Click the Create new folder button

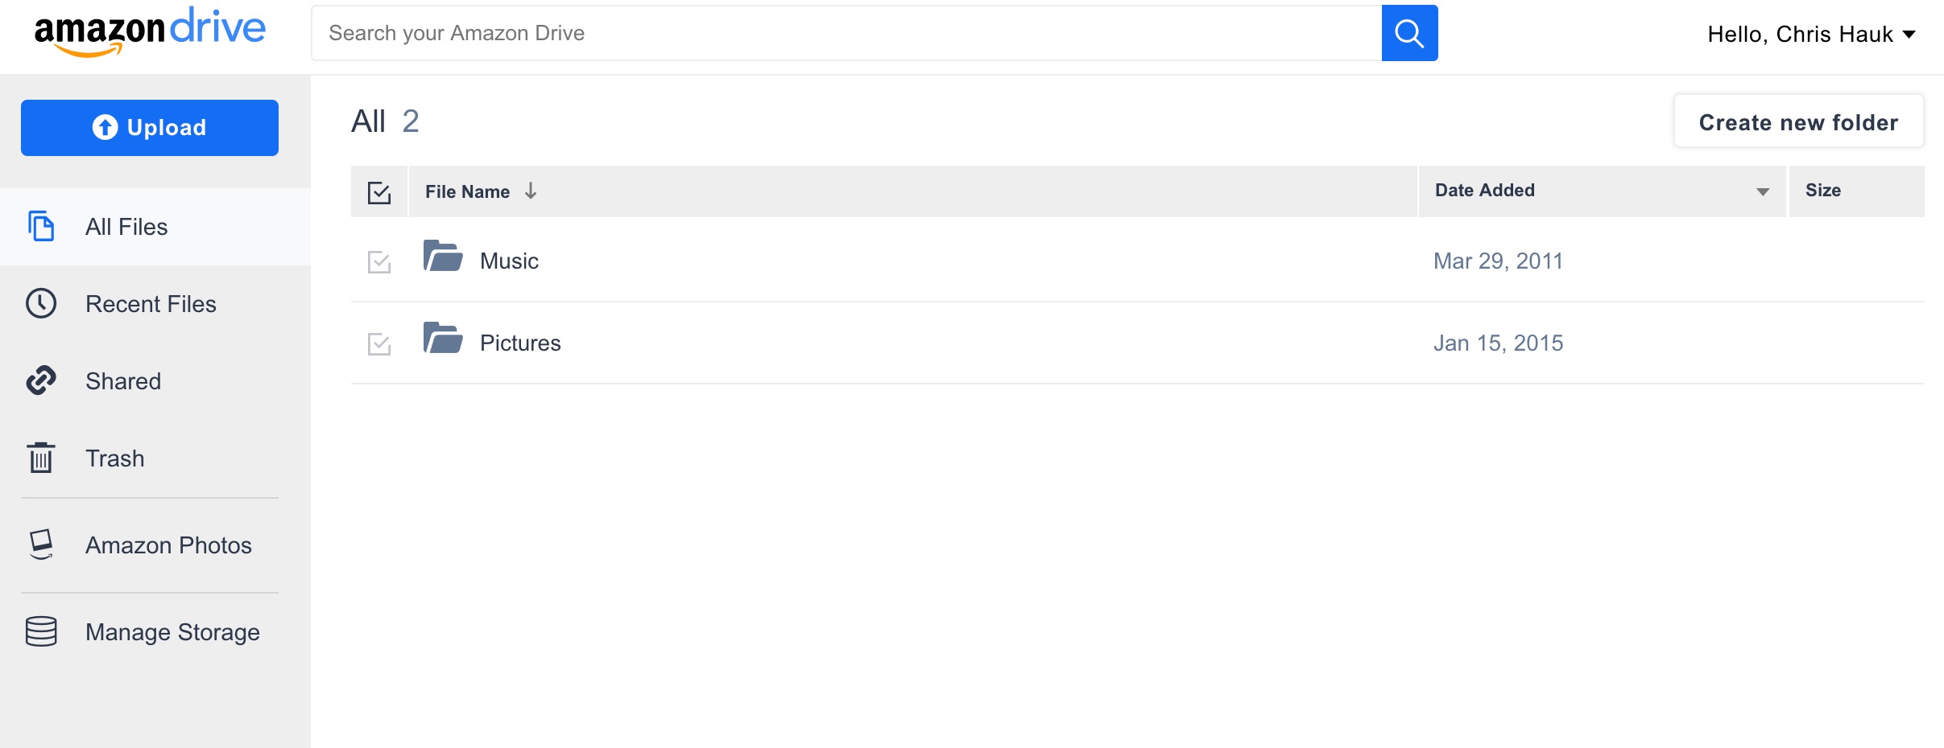1798,122
